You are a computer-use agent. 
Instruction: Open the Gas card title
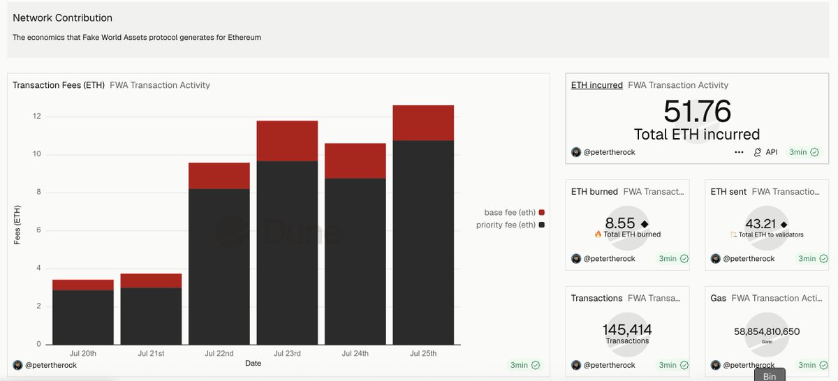719,298
